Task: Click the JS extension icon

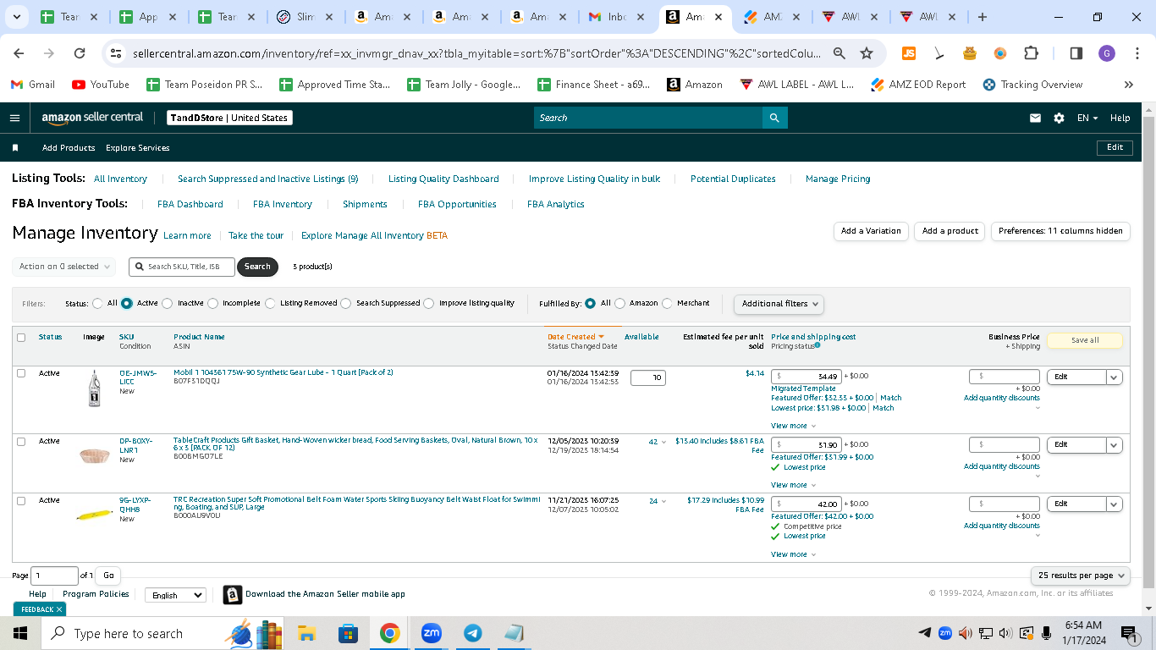Action: point(909,53)
